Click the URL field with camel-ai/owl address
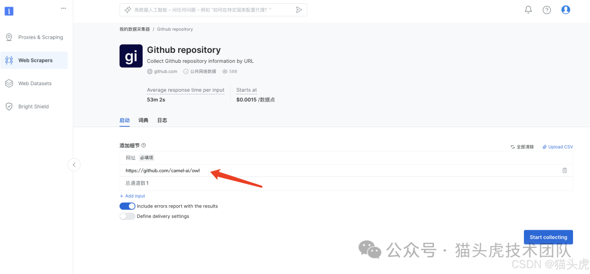 pos(346,170)
